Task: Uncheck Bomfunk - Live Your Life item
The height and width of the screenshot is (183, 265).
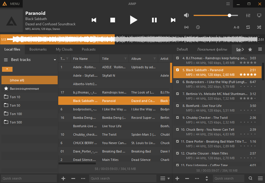Action: point(177,106)
